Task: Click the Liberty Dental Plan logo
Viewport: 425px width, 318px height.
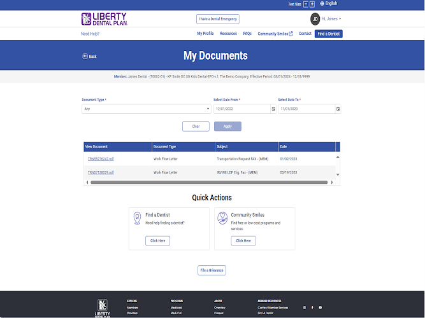Action: (x=104, y=19)
